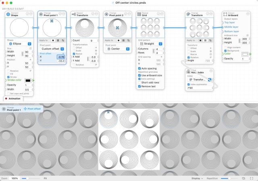The image size is (258, 181).
Task: Click the Grid Columns field
Action: coord(159,49)
